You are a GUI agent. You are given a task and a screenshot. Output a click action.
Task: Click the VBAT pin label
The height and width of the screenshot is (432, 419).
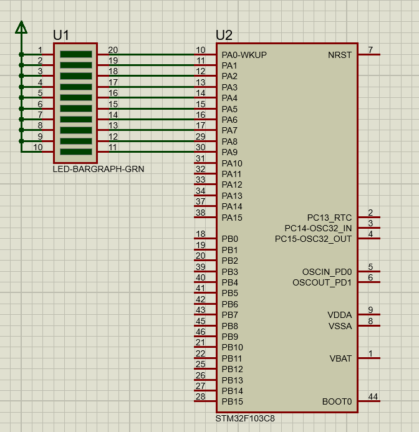point(340,358)
